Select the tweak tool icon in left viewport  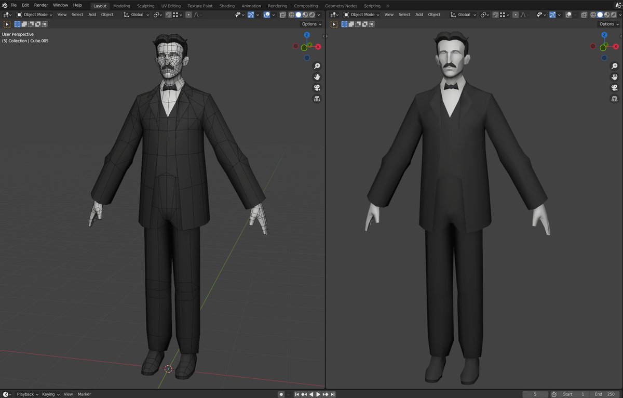tap(7, 24)
